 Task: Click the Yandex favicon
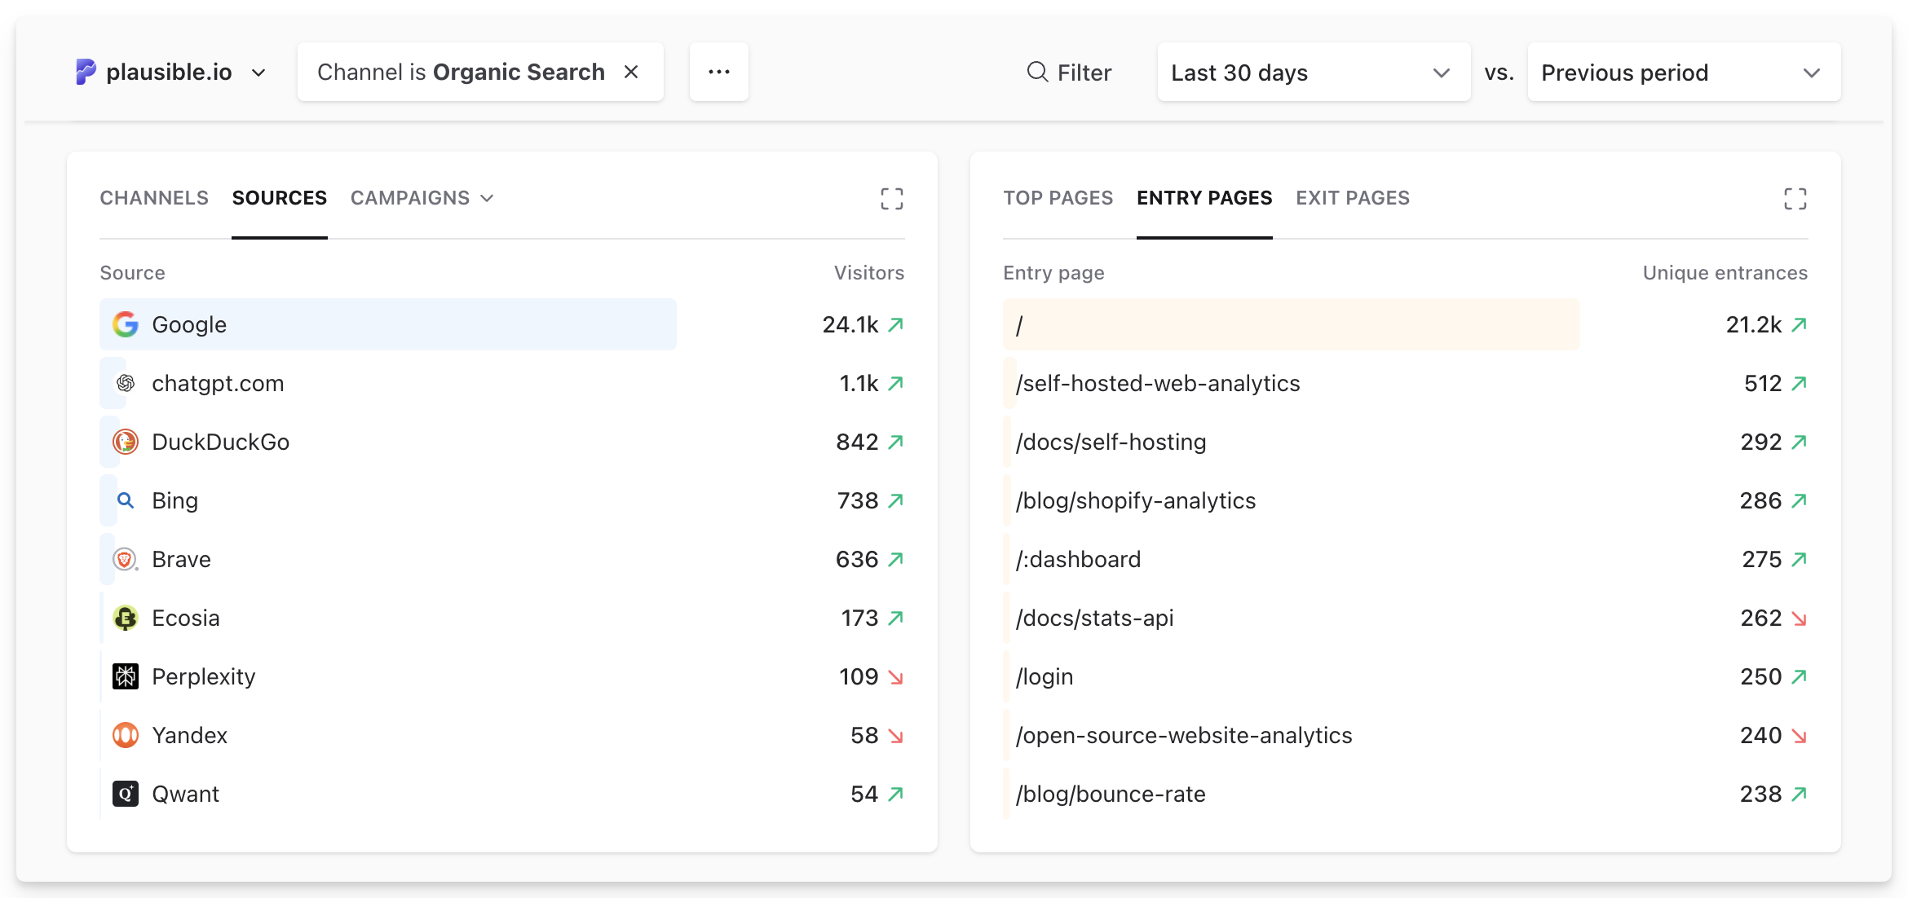click(x=125, y=735)
